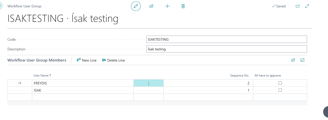Share the Workflow User Group Members list
The width and height of the screenshot is (328, 120).
[293, 60]
